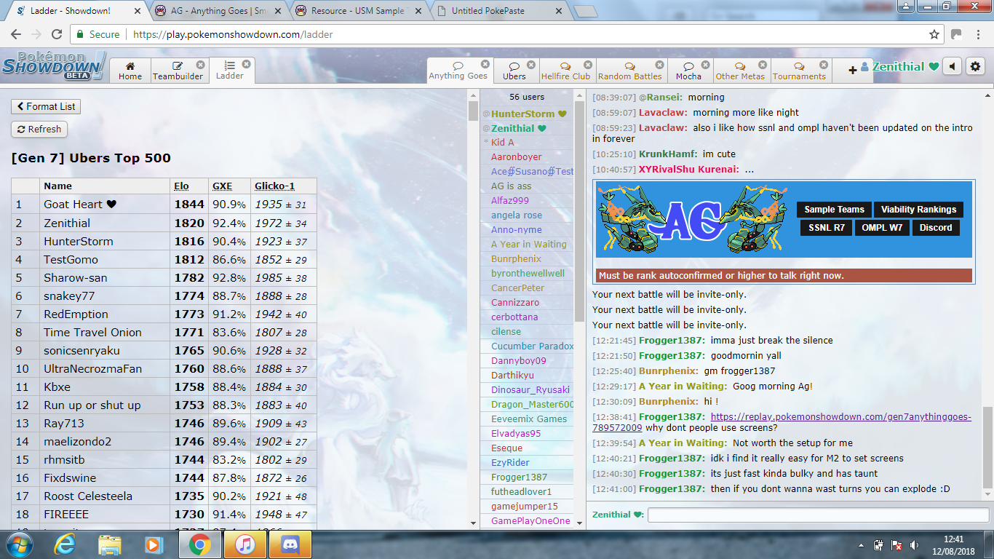Click the system tray volume icon
Viewport: 994px width, 559px height.
click(x=915, y=544)
